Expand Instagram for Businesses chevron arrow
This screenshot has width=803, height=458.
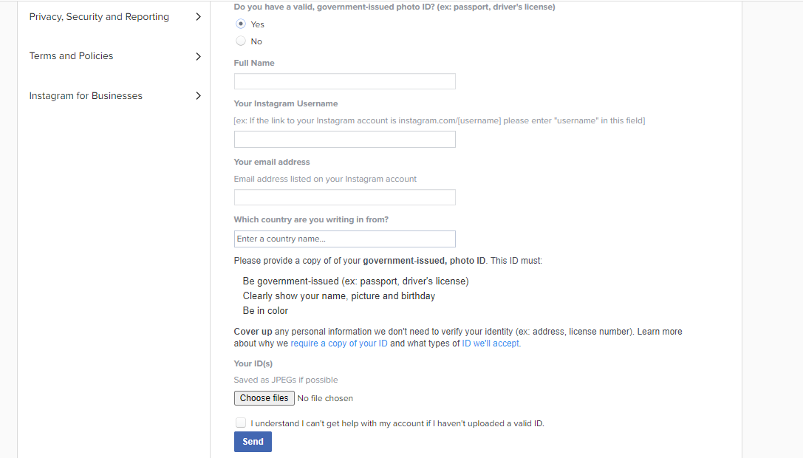(198, 96)
